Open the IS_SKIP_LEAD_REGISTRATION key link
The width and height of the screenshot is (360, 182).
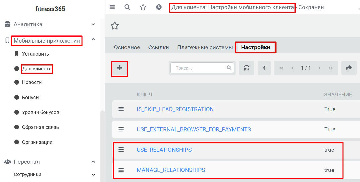(x=175, y=109)
